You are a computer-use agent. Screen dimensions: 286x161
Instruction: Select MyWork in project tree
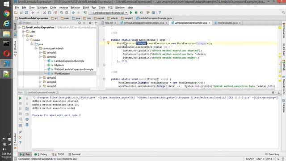(x=59, y=65)
